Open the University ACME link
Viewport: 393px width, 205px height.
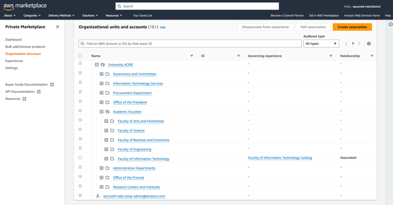tap(121, 64)
